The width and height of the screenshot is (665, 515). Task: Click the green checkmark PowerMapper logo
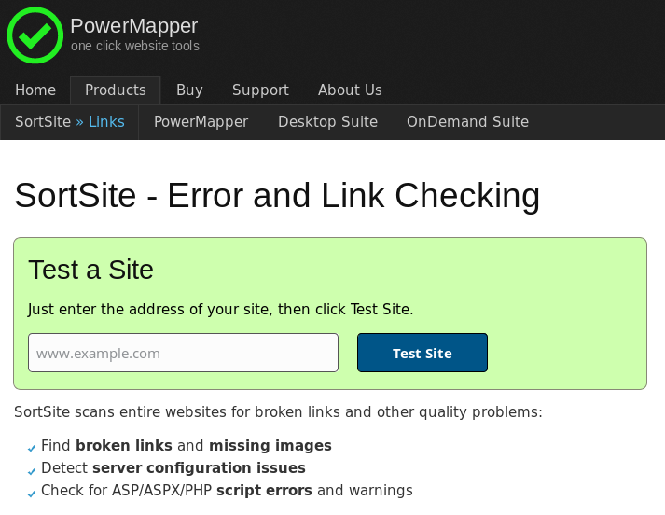click(35, 35)
